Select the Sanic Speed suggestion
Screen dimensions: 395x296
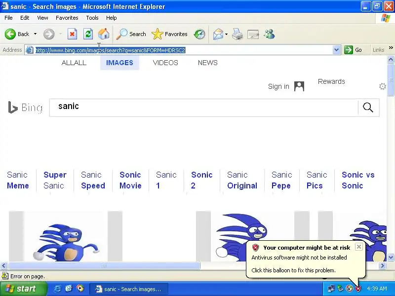(93, 180)
